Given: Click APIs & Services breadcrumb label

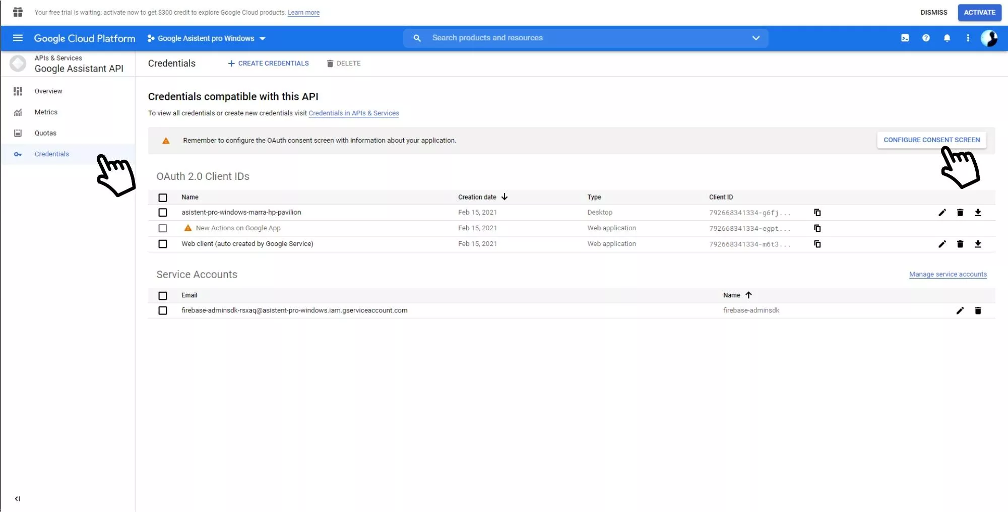Looking at the screenshot, I should (x=58, y=58).
